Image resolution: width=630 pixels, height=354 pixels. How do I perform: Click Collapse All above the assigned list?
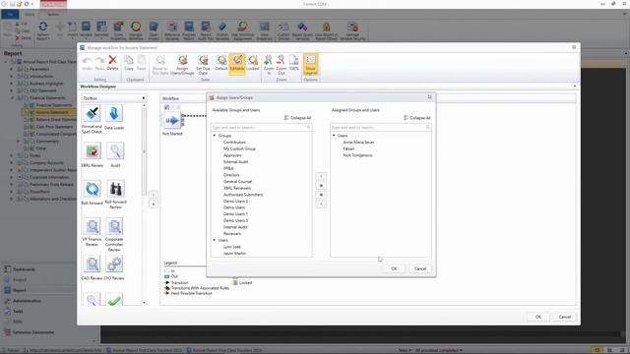coord(417,118)
